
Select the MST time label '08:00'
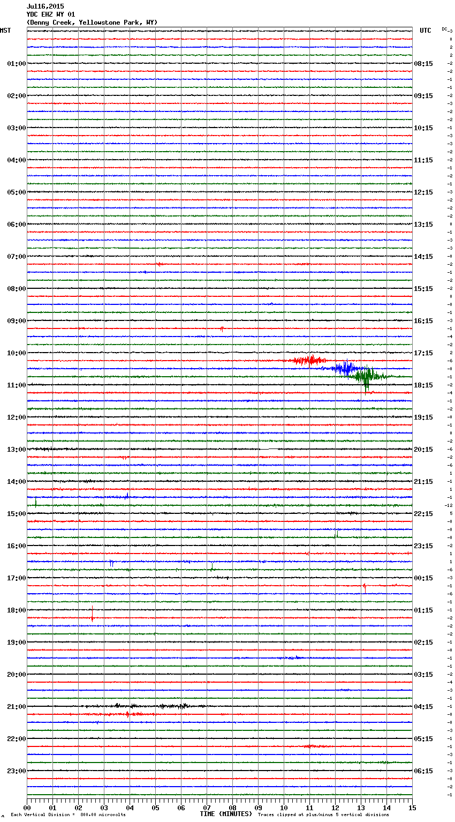[16, 289]
